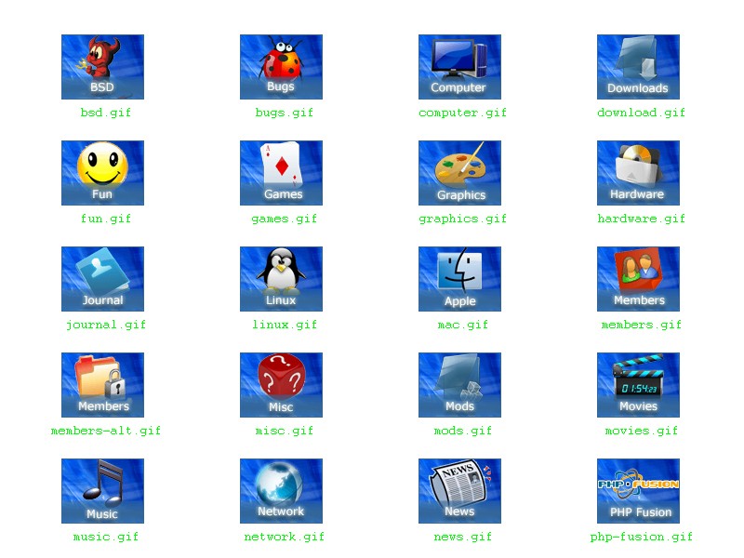Open the Computer monitor icon

[459, 67]
